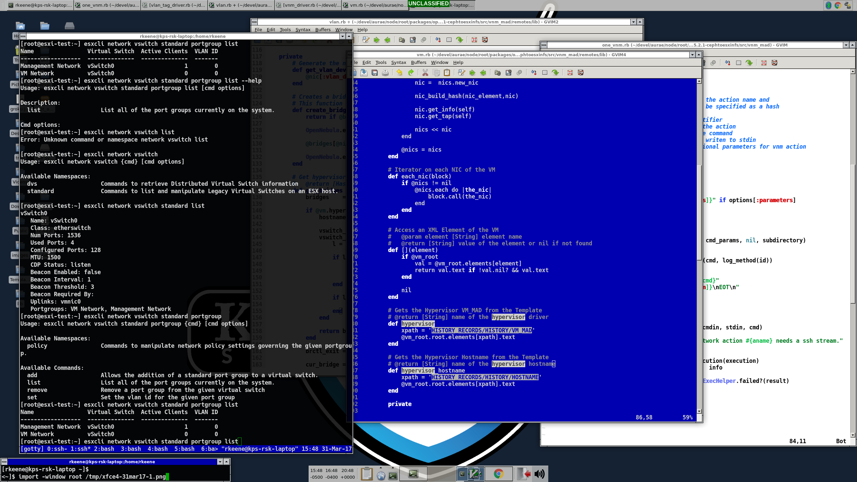Click scroll-up arrow on one_vnm.rb GVIM scrollbar
Screen dimensions: 857x482
point(853,71)
